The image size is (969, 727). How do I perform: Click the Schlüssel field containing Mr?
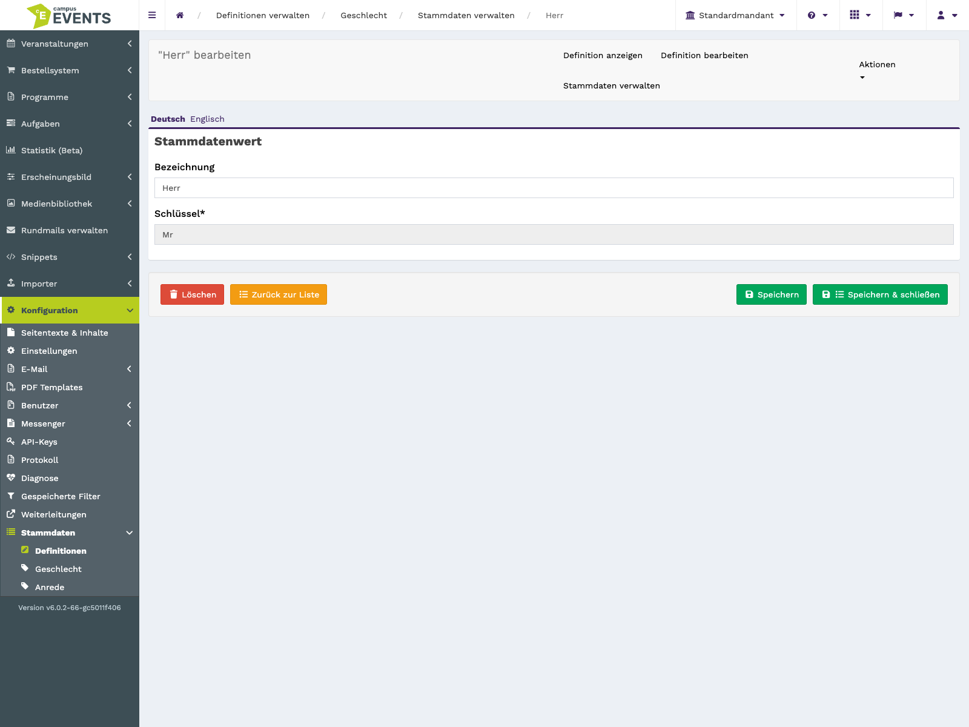coord(554,234)
